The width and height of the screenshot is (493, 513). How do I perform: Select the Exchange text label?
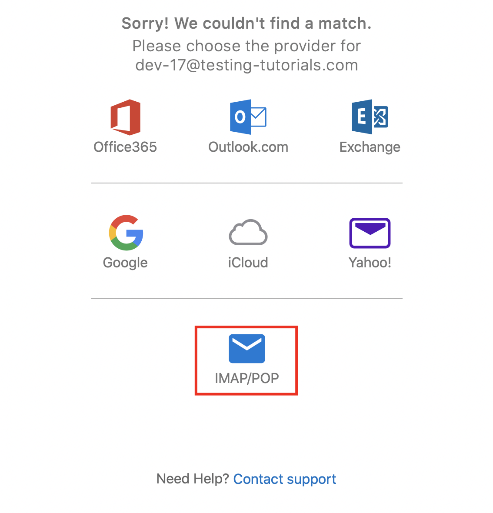click(370, 147)
